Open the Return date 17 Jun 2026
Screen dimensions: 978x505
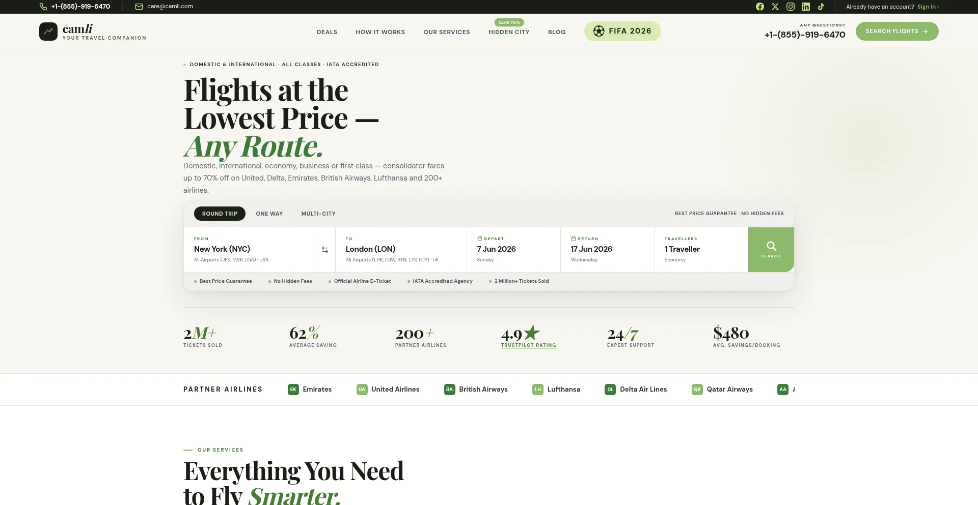pyautogui.click(x=607, y=250)
